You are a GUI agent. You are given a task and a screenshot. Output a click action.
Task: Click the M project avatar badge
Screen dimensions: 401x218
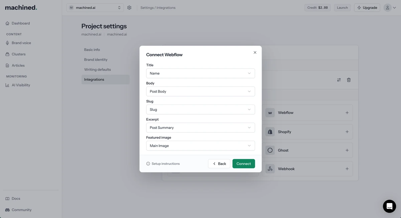tap(71, 8)
